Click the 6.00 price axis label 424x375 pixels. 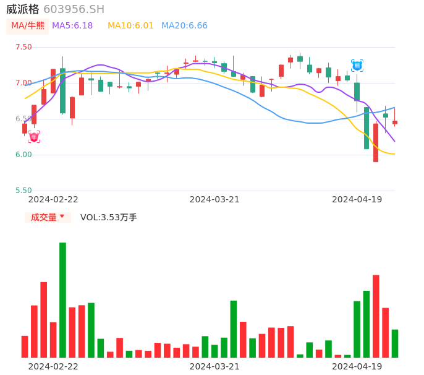(23, 155)
